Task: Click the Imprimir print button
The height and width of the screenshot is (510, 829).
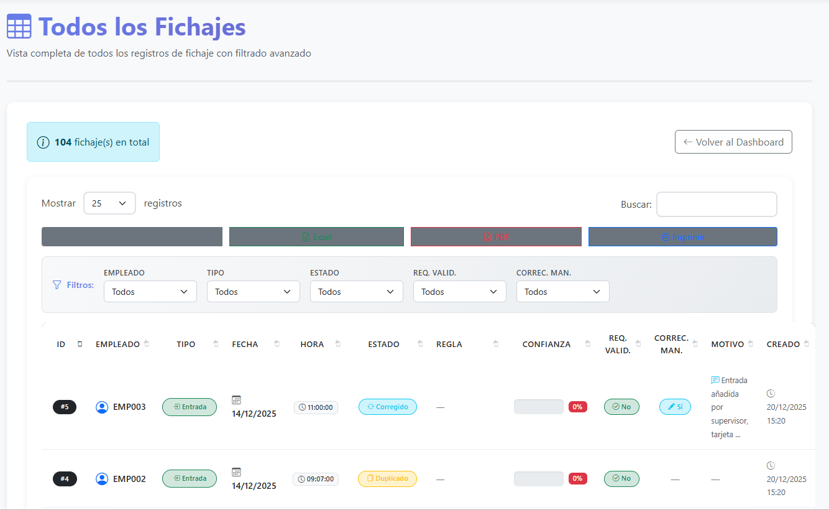Action: point(682,237)
